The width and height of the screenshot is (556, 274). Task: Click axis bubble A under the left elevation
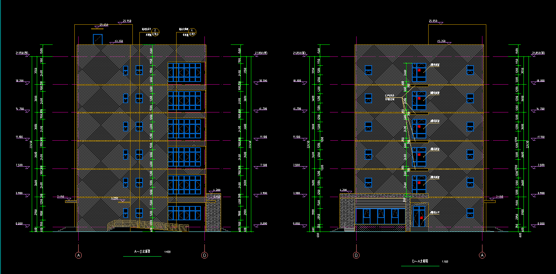(79, 255)
